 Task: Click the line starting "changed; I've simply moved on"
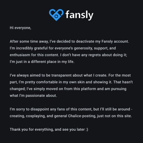pyautogui.click(x=68, y=89)
